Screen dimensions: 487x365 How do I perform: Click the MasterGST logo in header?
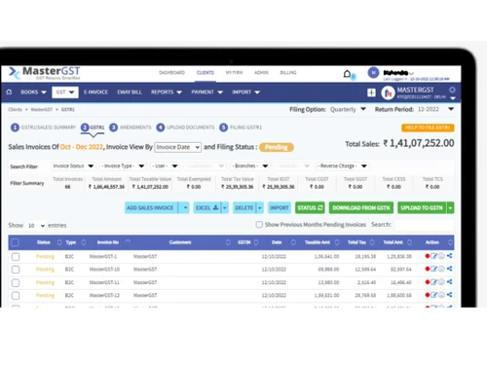click(45, 73)
